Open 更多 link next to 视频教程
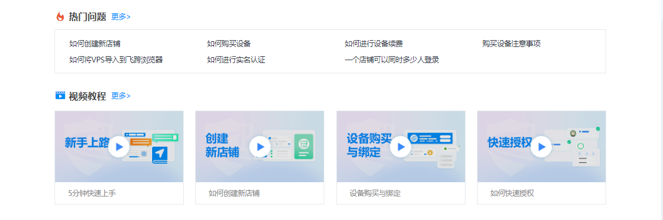 click(121, 96)
